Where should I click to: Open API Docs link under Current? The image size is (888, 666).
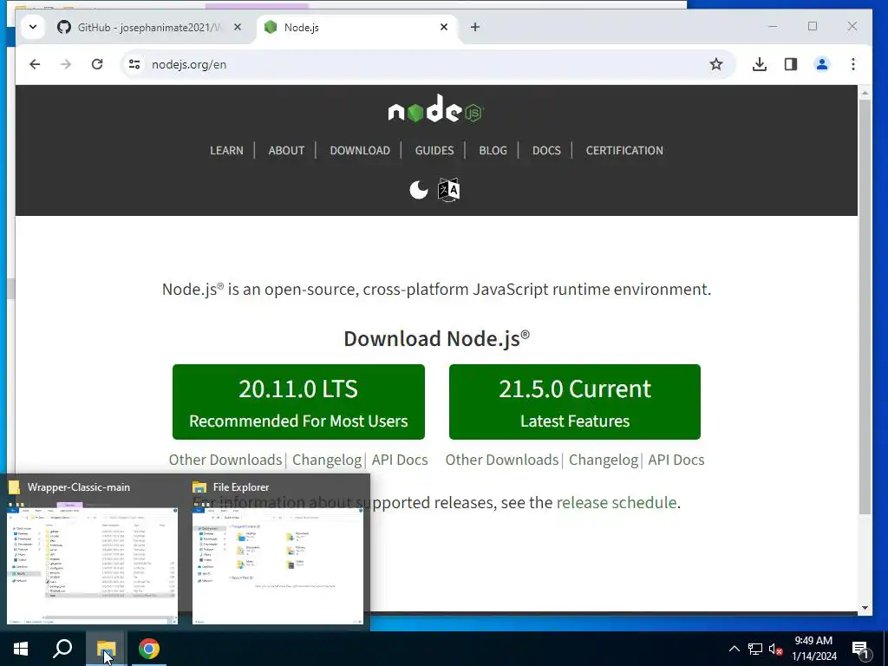[676, 460]
